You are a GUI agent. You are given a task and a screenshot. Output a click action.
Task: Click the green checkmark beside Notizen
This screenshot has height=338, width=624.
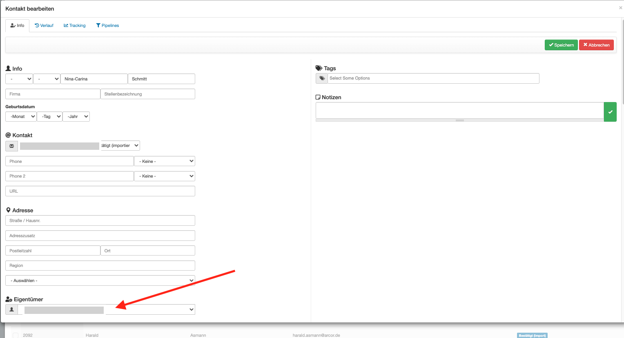coord(610,112)
